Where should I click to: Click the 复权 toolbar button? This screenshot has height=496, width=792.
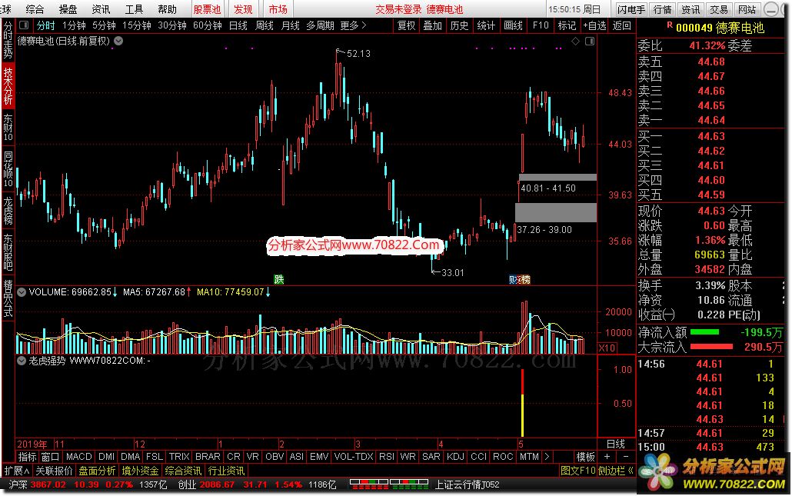[x=407, y=25]
